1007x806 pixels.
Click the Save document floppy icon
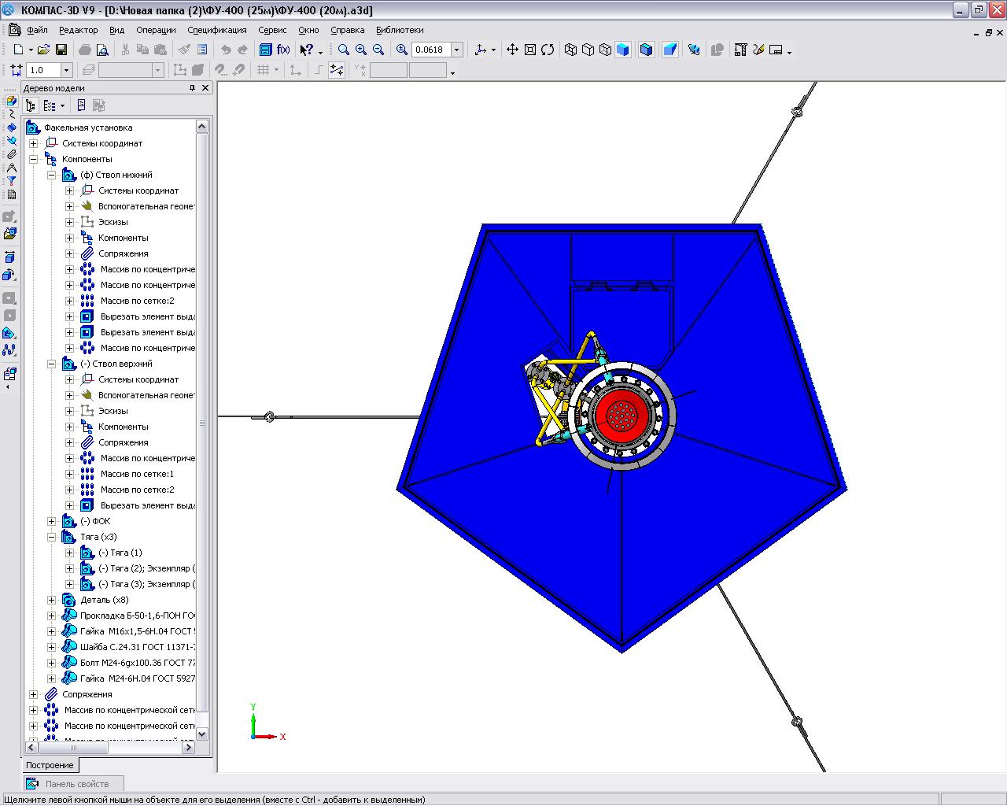[x=61, y=50]
